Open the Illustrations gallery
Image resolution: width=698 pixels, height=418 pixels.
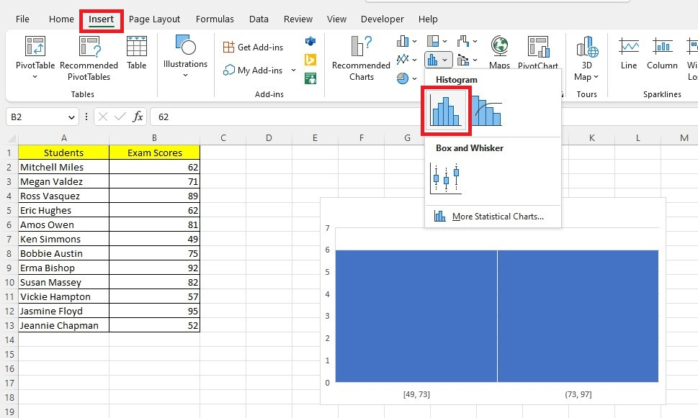coord(185,58)
